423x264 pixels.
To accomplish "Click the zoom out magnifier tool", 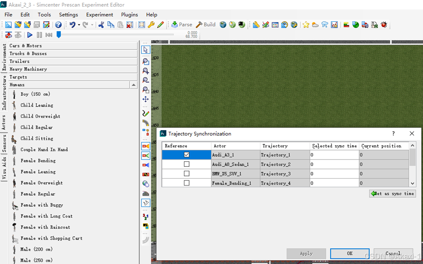I will (146, 80).
